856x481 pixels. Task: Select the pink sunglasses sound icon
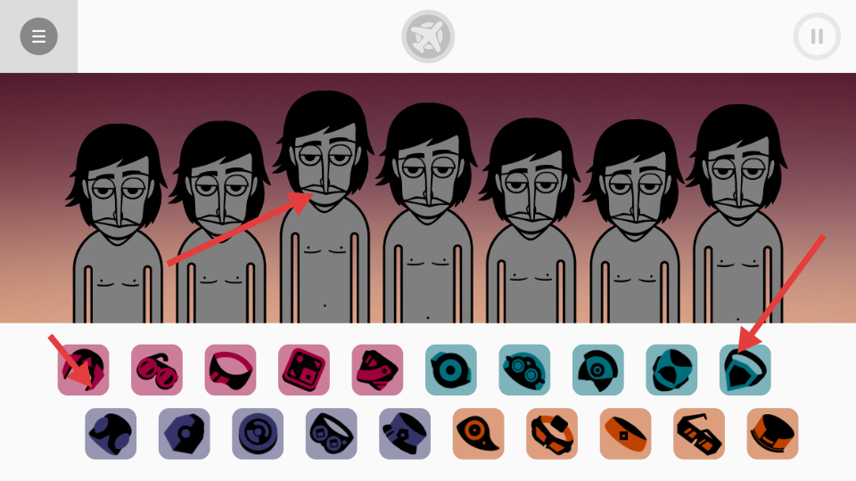coord(157,370)
